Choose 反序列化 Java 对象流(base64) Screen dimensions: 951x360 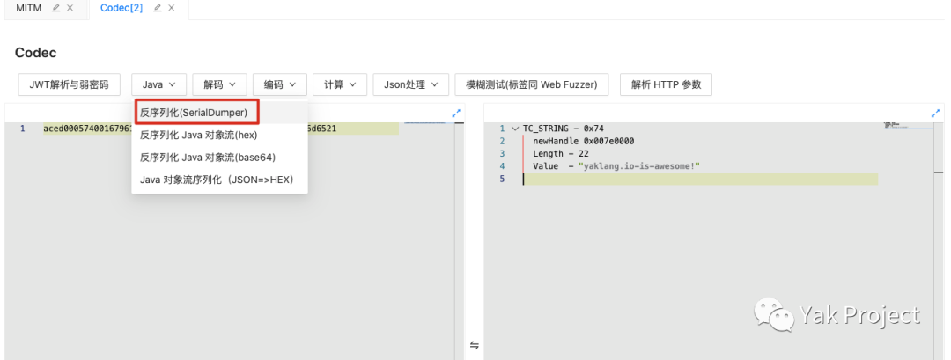(219, 158)
